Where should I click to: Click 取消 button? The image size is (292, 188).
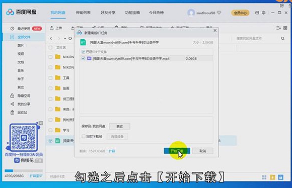coord(202,151)
